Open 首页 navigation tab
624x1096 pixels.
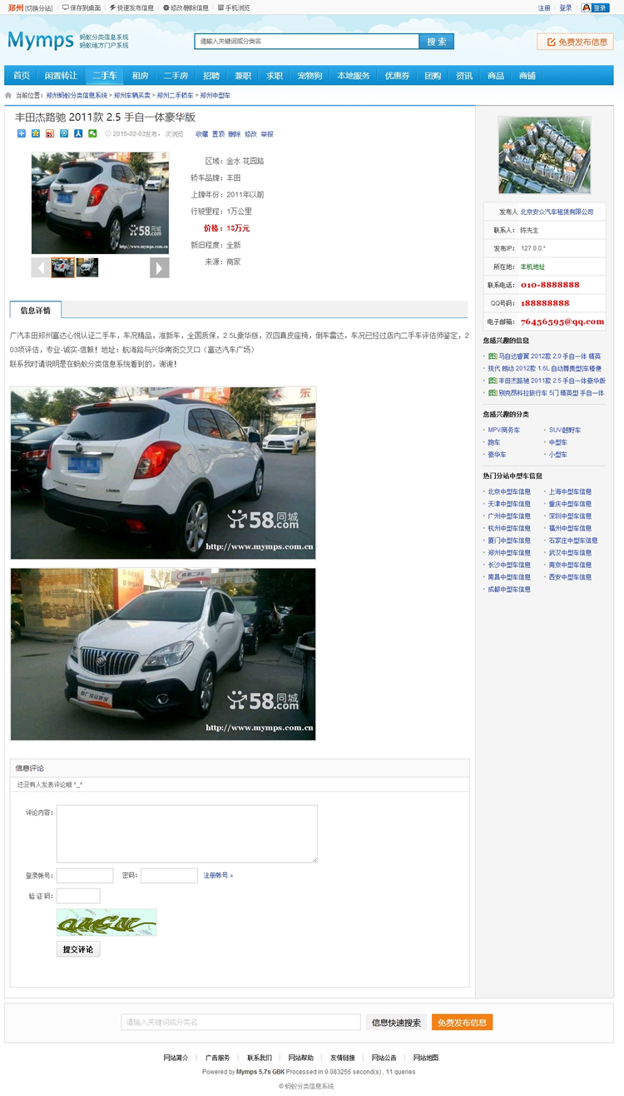click(x=21, y=76)
